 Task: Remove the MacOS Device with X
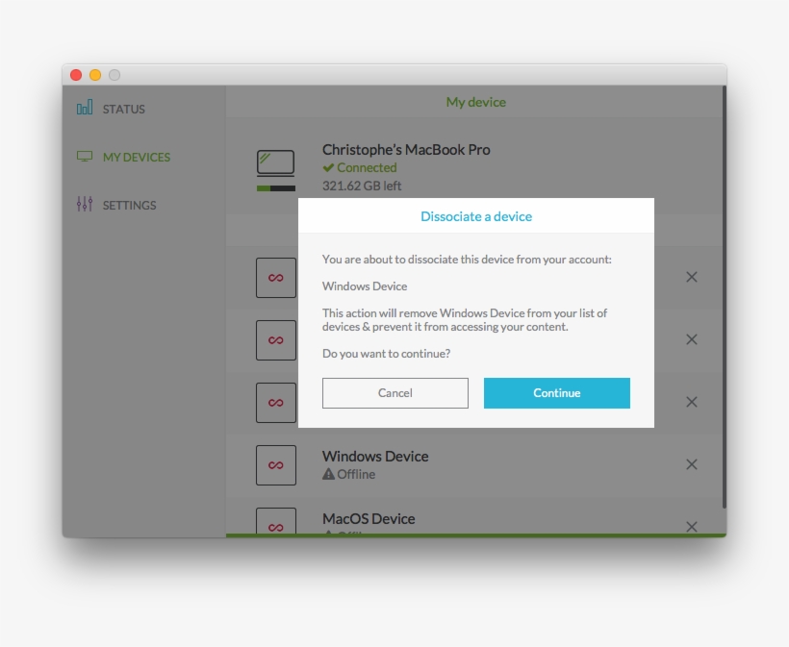tap(691, 526)
